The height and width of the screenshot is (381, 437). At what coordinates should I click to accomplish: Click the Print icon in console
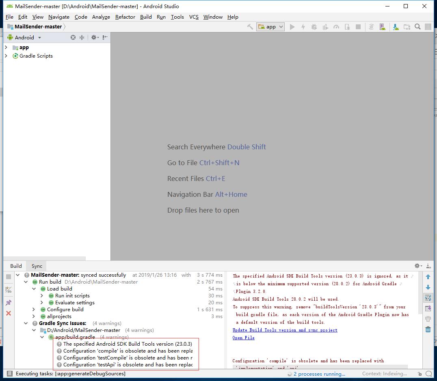point(428,319)
